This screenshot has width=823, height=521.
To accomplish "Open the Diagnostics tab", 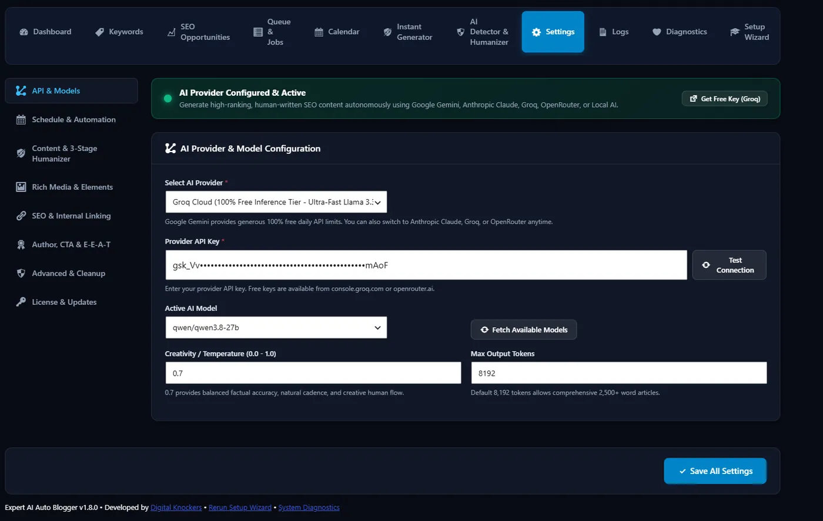I will click(680, 32).
